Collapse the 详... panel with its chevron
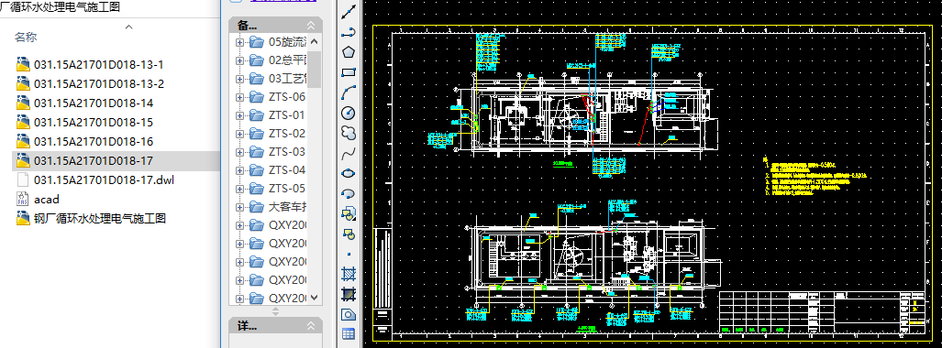 pyautogui.click(x=311, y=326)
